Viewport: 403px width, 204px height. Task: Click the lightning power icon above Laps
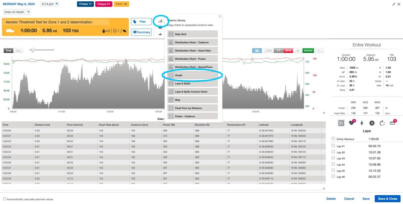(362, 123)
